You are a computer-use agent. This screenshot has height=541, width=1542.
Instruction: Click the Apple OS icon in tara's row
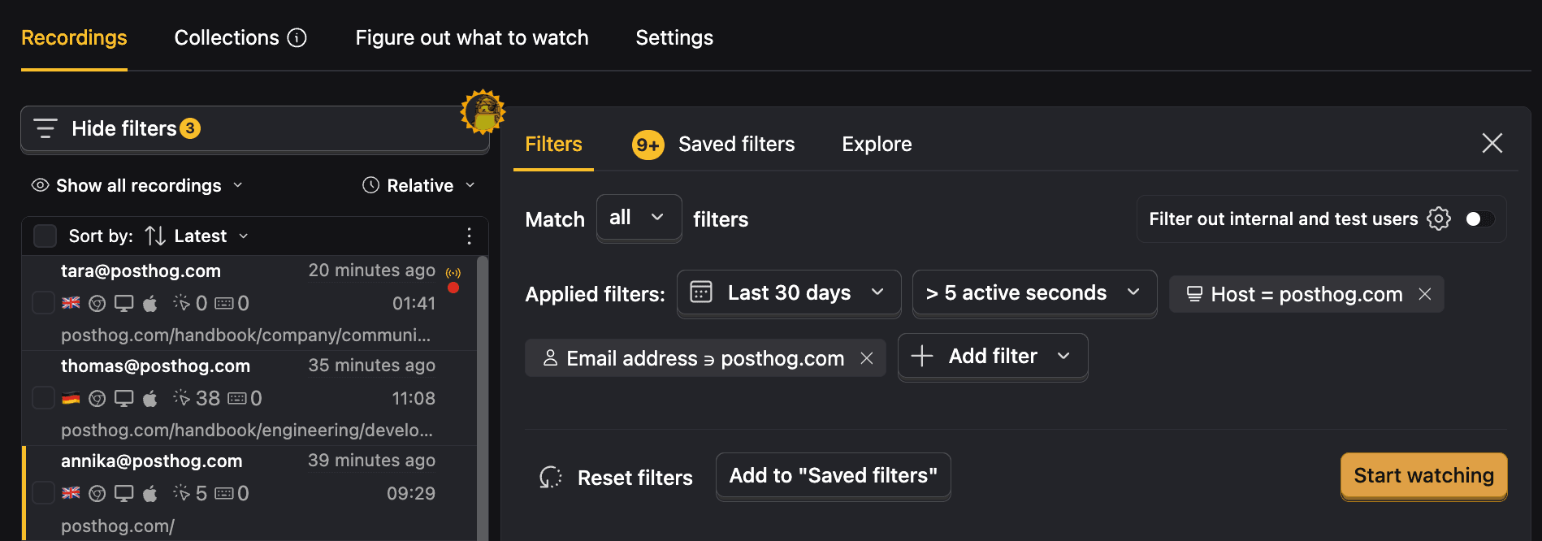pos(150,303)
